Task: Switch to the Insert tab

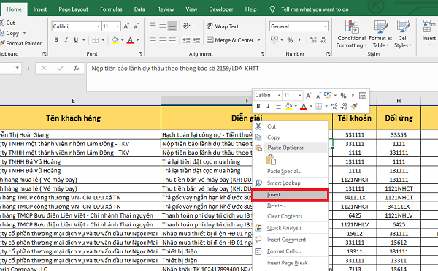Action: pos(40,9)
